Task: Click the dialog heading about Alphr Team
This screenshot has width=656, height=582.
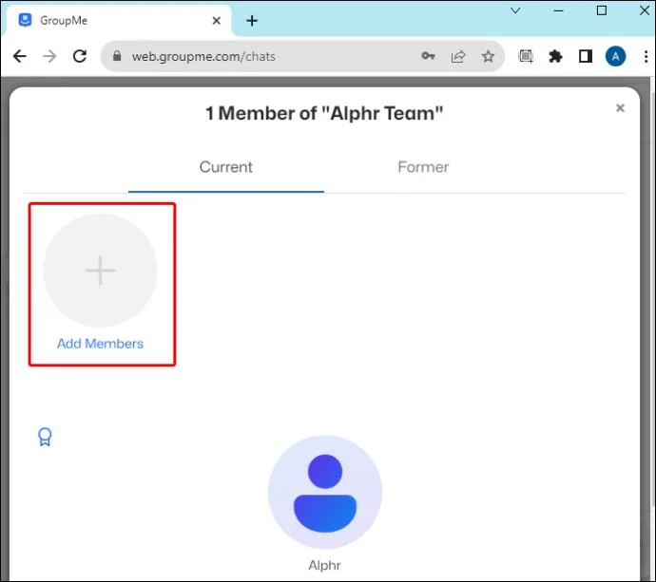Action: click(x=324, y=113)
